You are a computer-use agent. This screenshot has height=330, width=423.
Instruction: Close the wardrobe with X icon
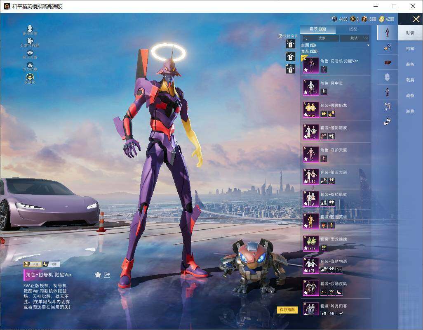point(416,19)
